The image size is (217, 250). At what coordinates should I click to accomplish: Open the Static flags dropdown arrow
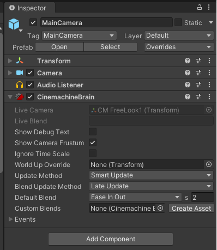pos(211,23)
